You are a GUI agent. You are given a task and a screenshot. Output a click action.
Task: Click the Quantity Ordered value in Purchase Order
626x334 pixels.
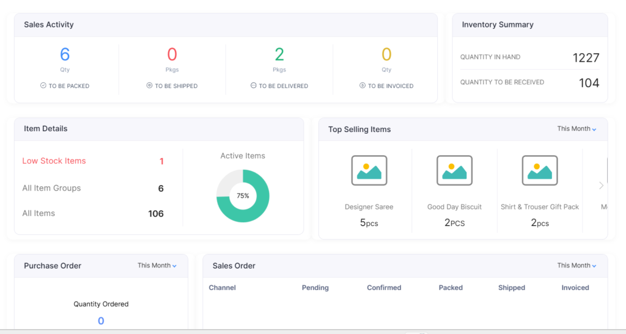coord(101,321)
